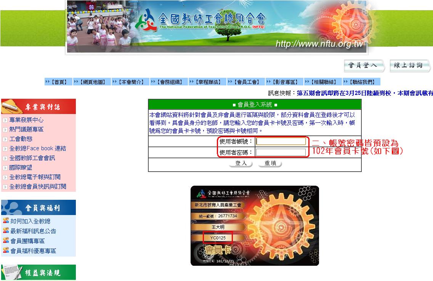
Task: Click the 會員登入 button
Action: click(x=364, y=66)
